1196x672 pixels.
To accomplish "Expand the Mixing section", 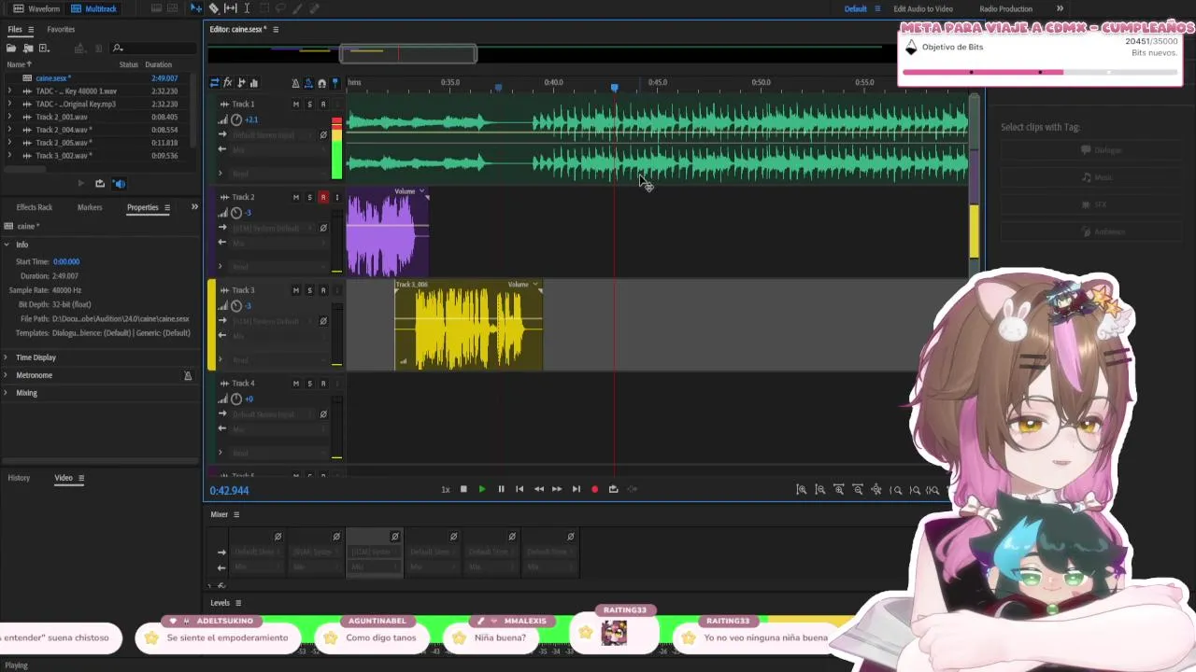I will click(7, 393).
